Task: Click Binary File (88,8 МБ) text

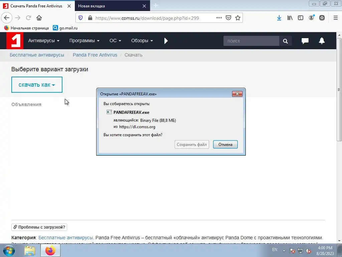Action: [x=158, y=120]
